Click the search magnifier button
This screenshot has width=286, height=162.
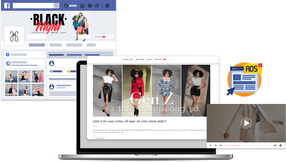(x=56, y=6)
